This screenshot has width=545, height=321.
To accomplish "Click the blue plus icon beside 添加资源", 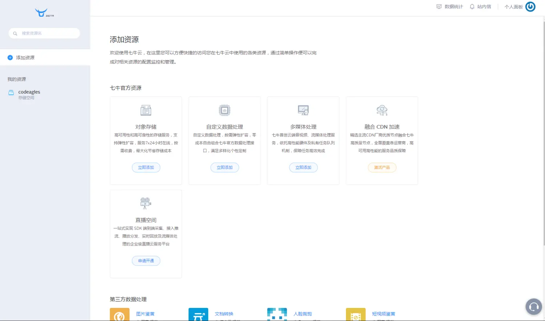I will 10,58.
